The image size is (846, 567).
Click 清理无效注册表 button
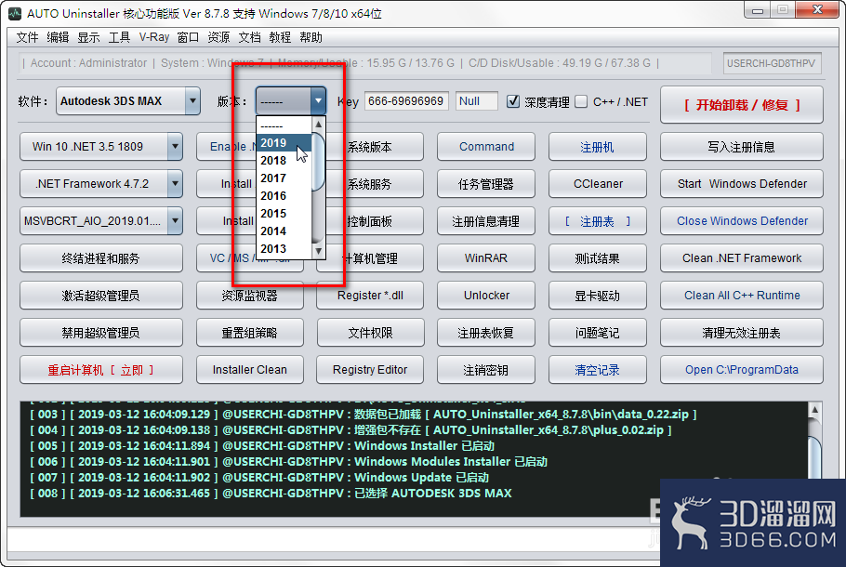(x=742, y=333)
